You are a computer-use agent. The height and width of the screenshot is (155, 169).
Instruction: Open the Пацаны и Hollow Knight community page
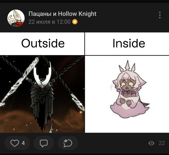pos(62,14)
